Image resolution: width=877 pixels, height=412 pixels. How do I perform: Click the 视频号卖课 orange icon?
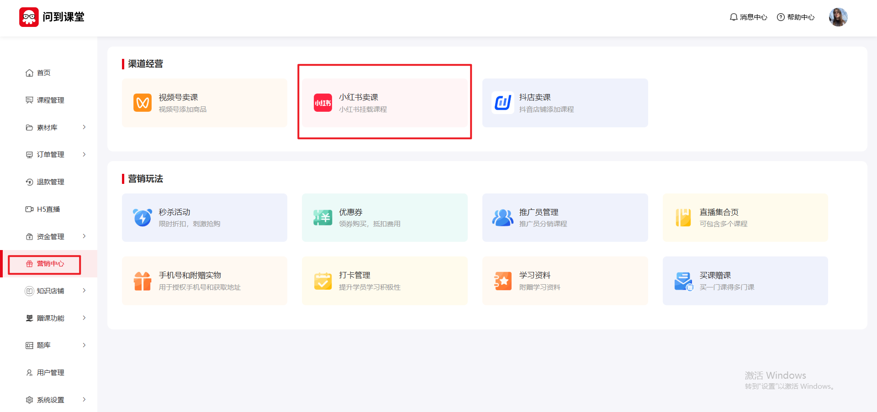point(143,103)
